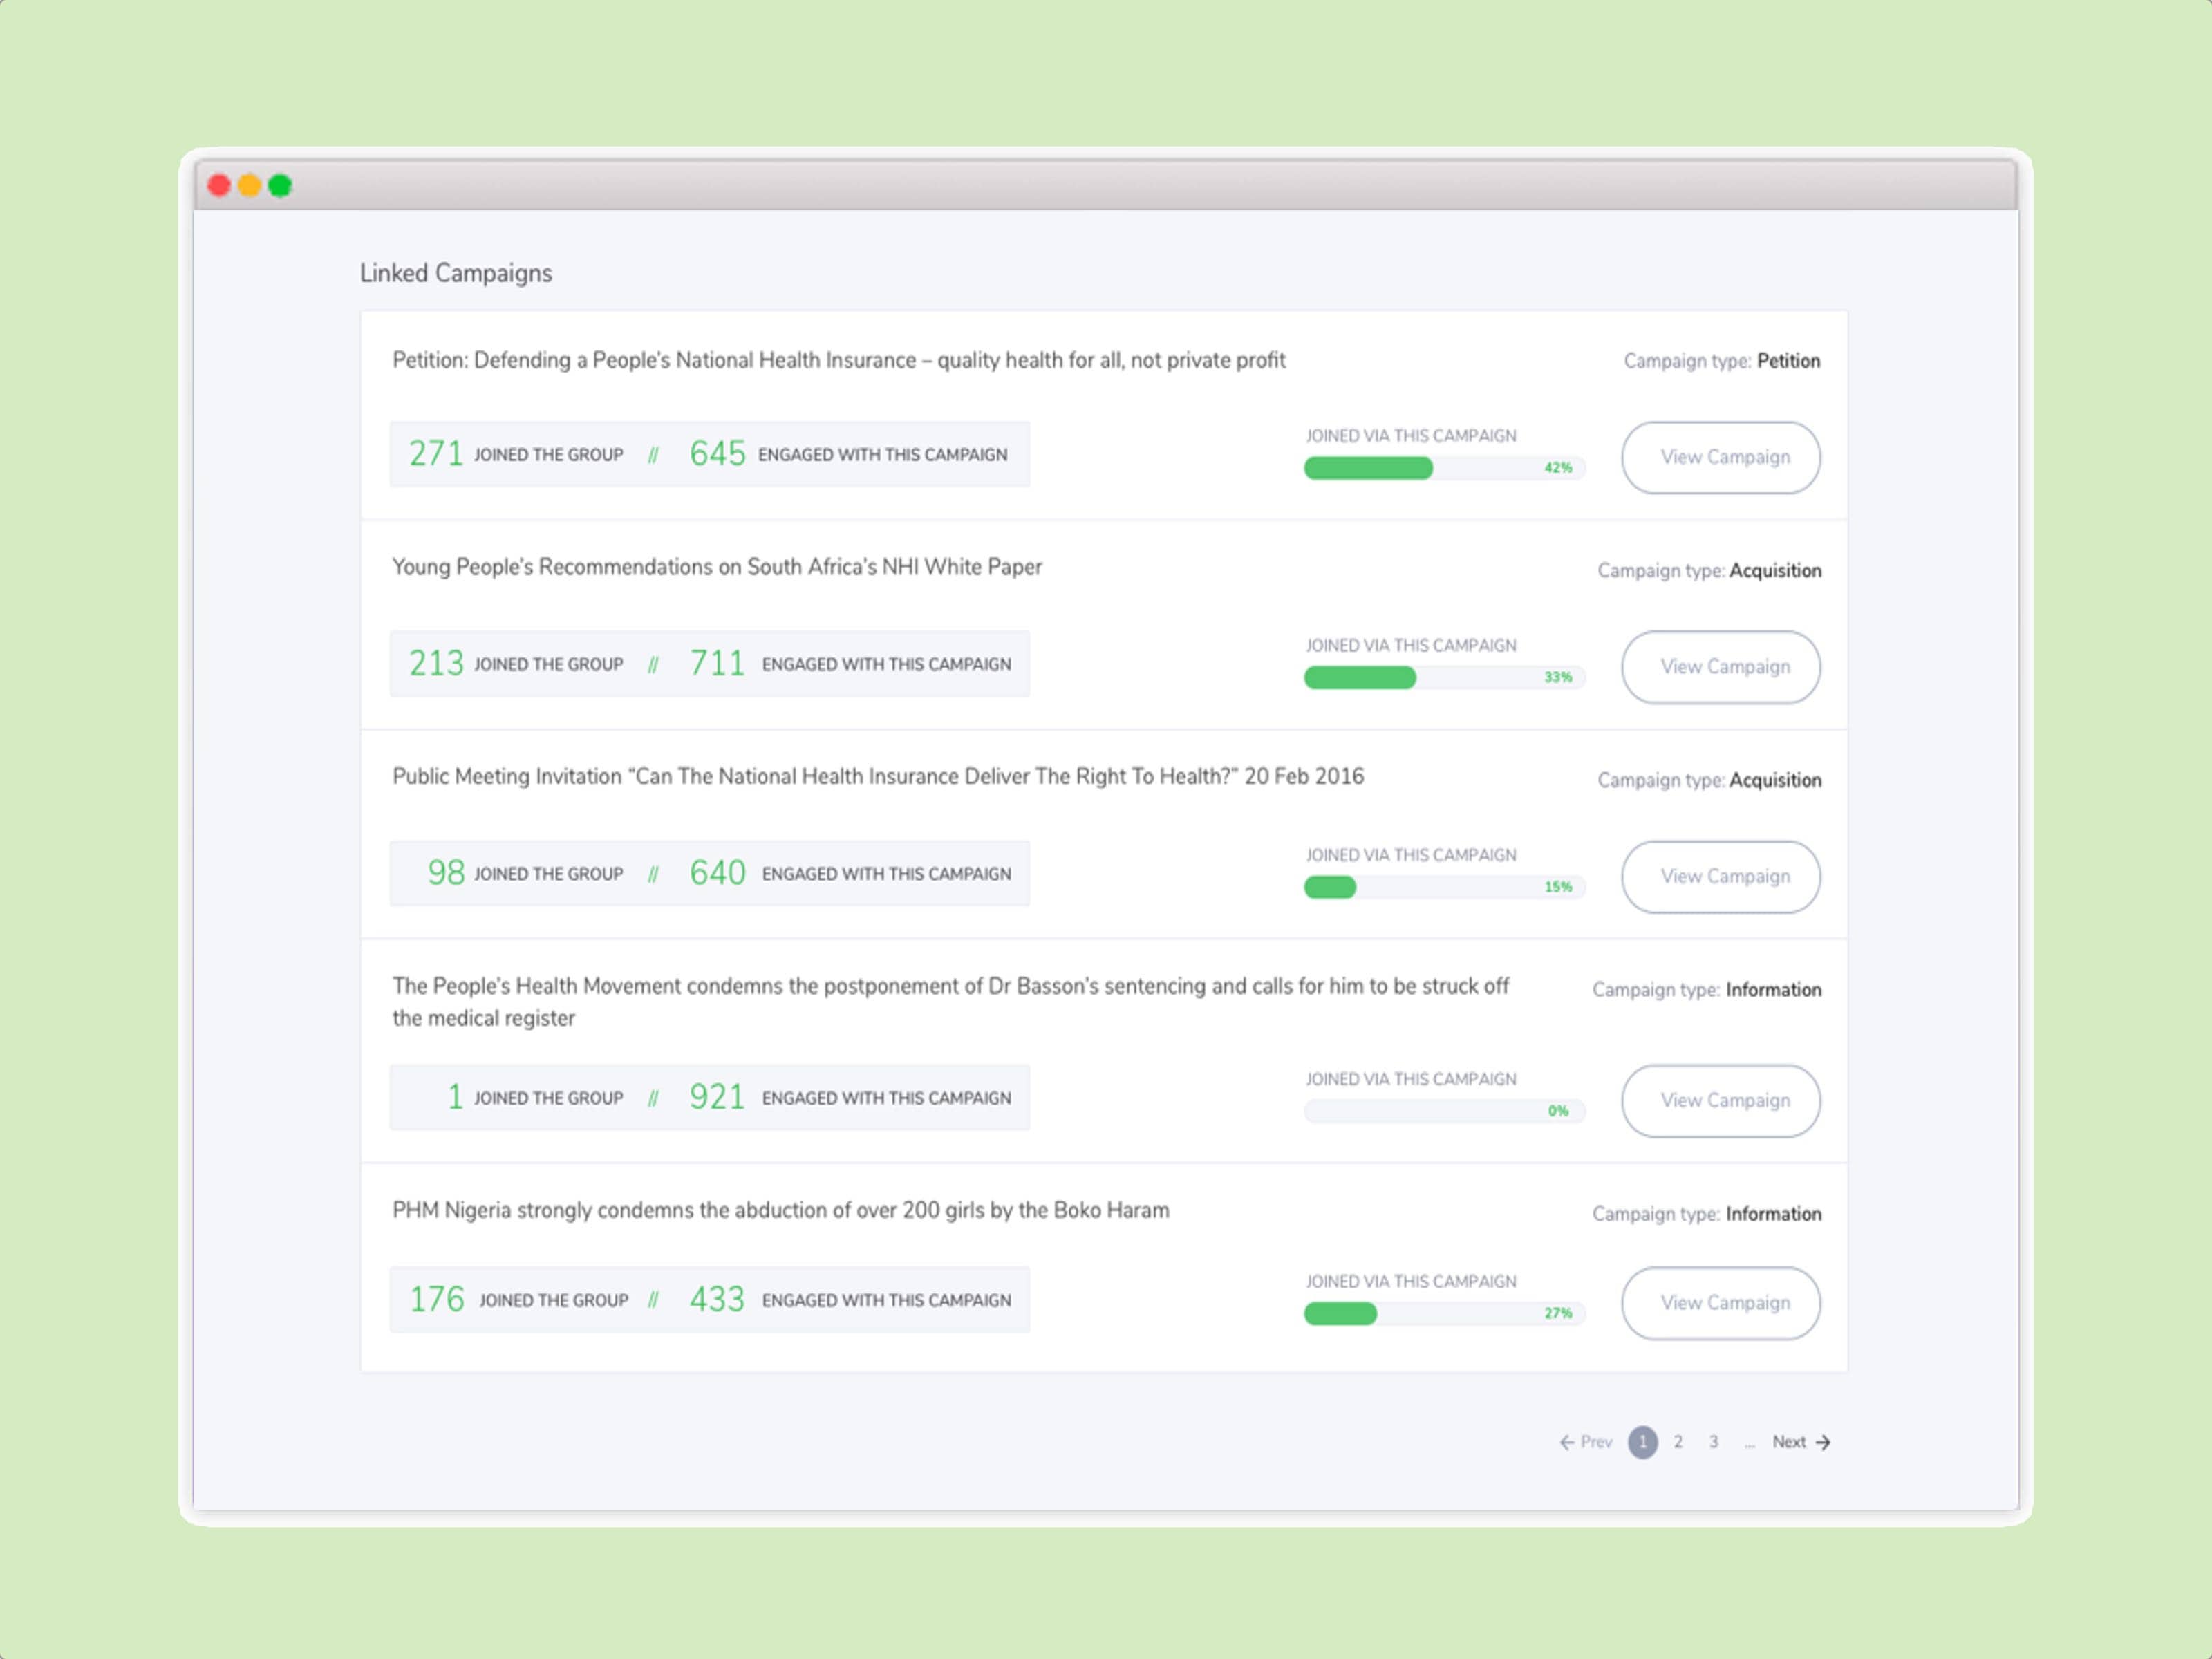View Campaign for Public Meeting Invitation
The width and height of the screenshot is (2212, 1659).
tap(1720, 876)
